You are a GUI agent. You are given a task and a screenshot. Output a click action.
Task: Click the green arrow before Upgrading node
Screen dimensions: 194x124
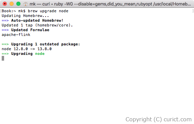click(5, 54)
